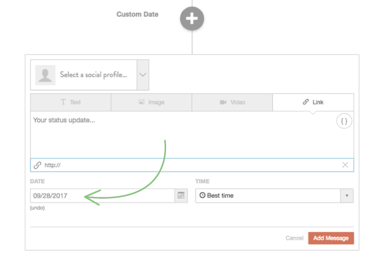Click the date field showing 09/28/2017
Viewport: 384px width, 263px height.
click(x=102, y=196)
